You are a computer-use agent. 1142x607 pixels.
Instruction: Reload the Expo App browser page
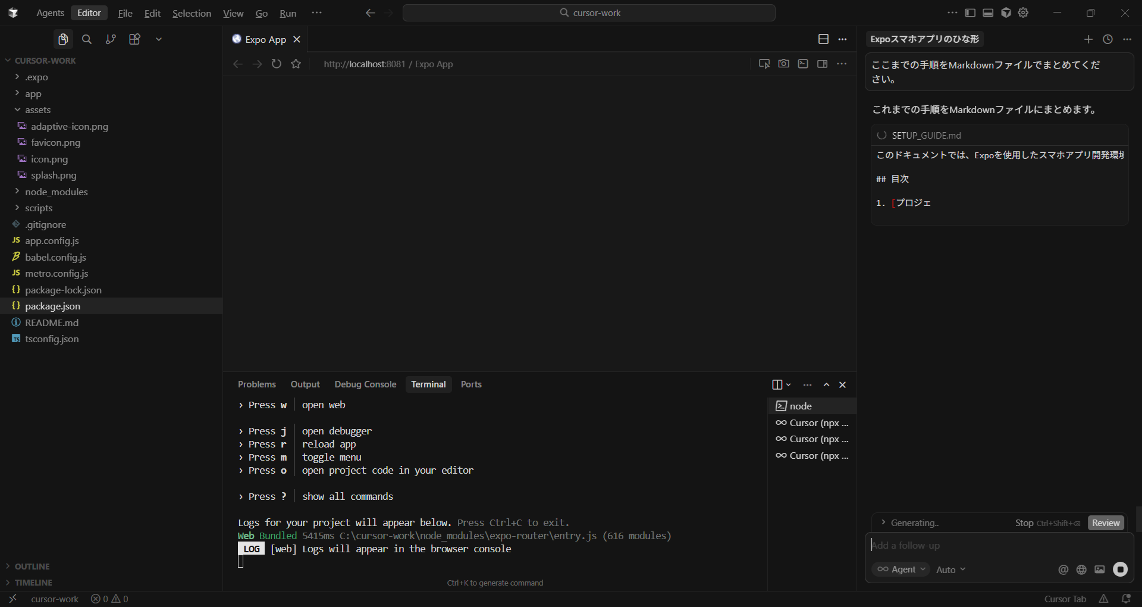tap(277, 64)
